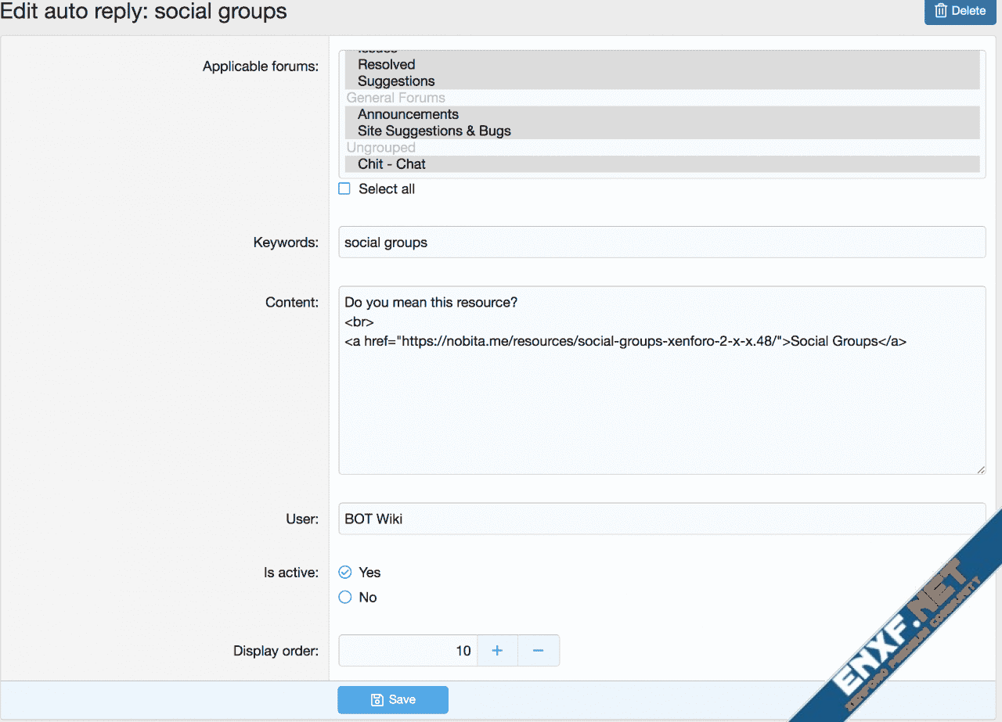Click the Display order number field
This screenshot has height=722, width=1002.
coord(408,651)
